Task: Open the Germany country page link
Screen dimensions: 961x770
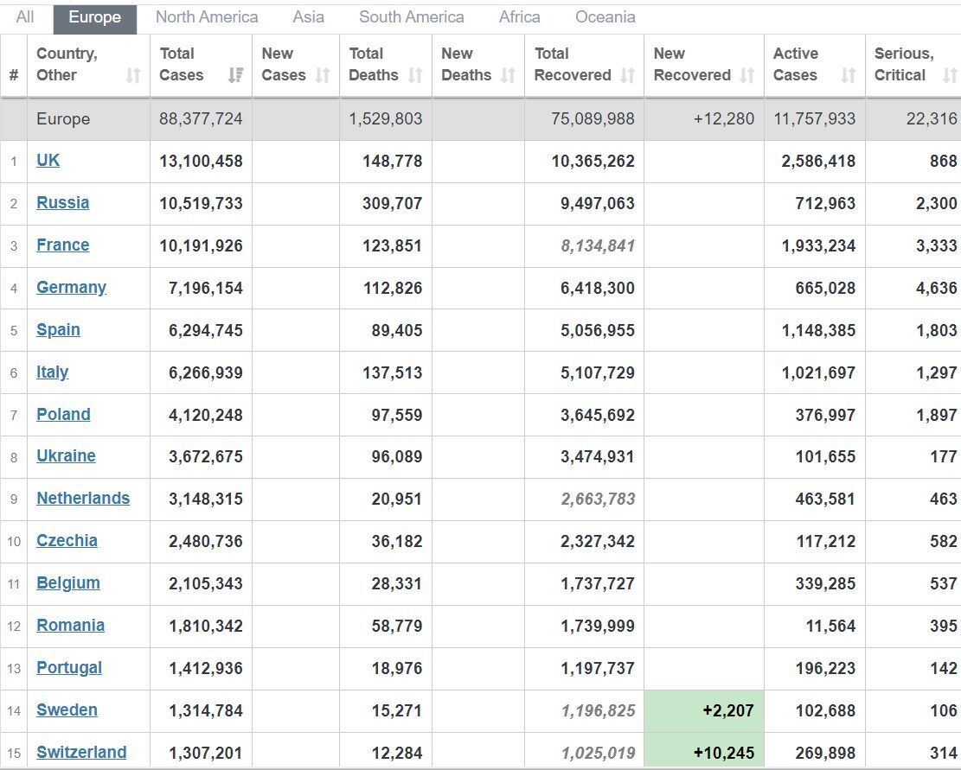Action: pos(71,287)
